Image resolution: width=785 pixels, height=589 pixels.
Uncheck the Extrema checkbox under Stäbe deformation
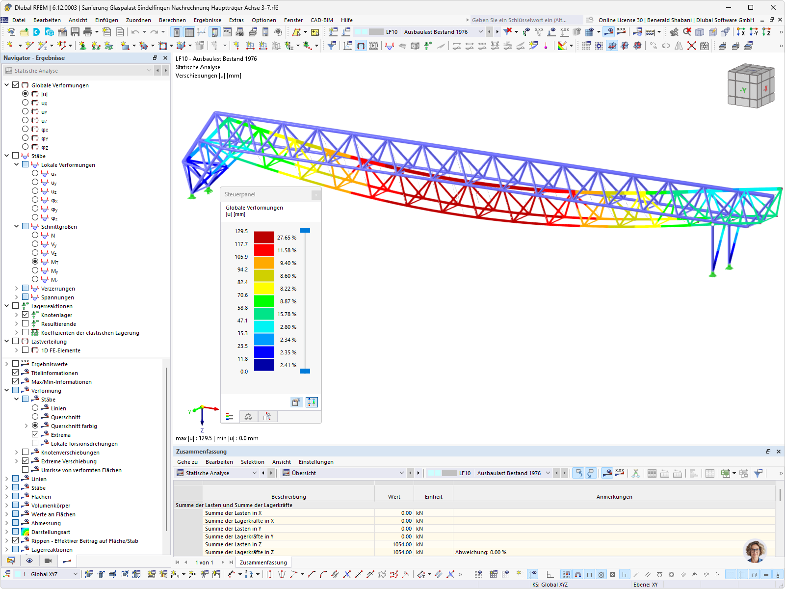pyautogui.click(x=35, y=434)
